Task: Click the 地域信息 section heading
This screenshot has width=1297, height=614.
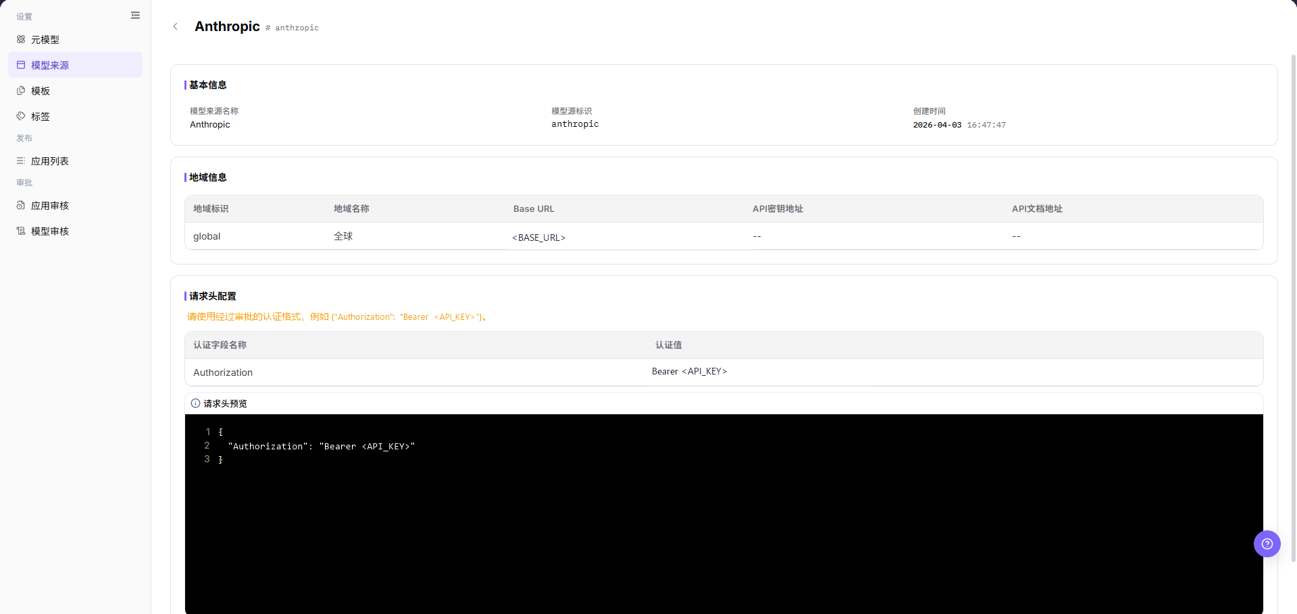Action: (x=208, y=177)
